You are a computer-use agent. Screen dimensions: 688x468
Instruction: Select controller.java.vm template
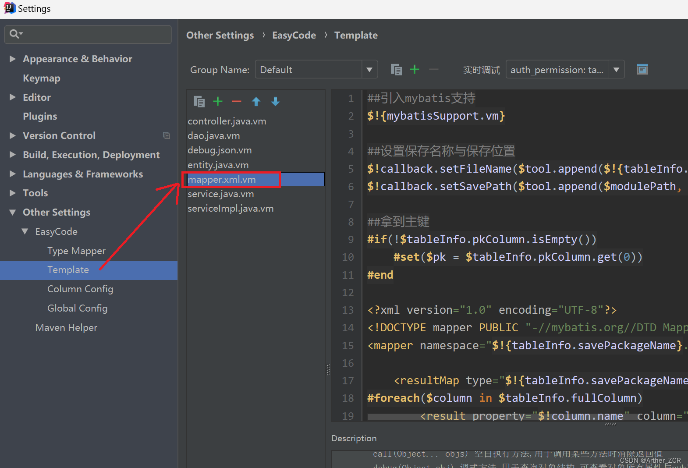point(227,121)
